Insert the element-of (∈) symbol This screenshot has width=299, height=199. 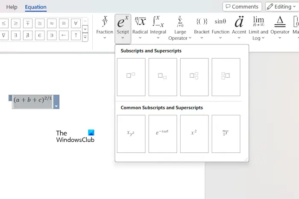[40, 35]
